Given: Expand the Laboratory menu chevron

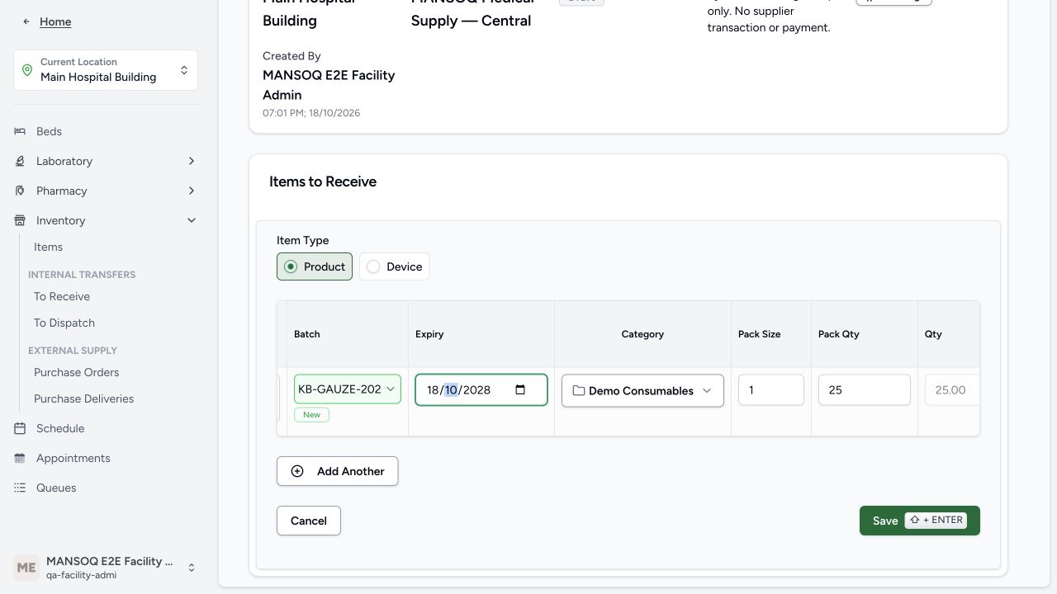Looking at the screenshot, I should [x=192, y=161].
